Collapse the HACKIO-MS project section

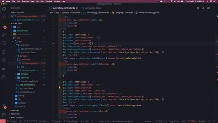pos(16,24)
